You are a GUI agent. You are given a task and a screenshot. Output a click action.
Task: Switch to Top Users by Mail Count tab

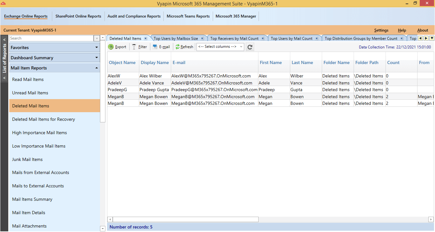[x=292, y=39]
